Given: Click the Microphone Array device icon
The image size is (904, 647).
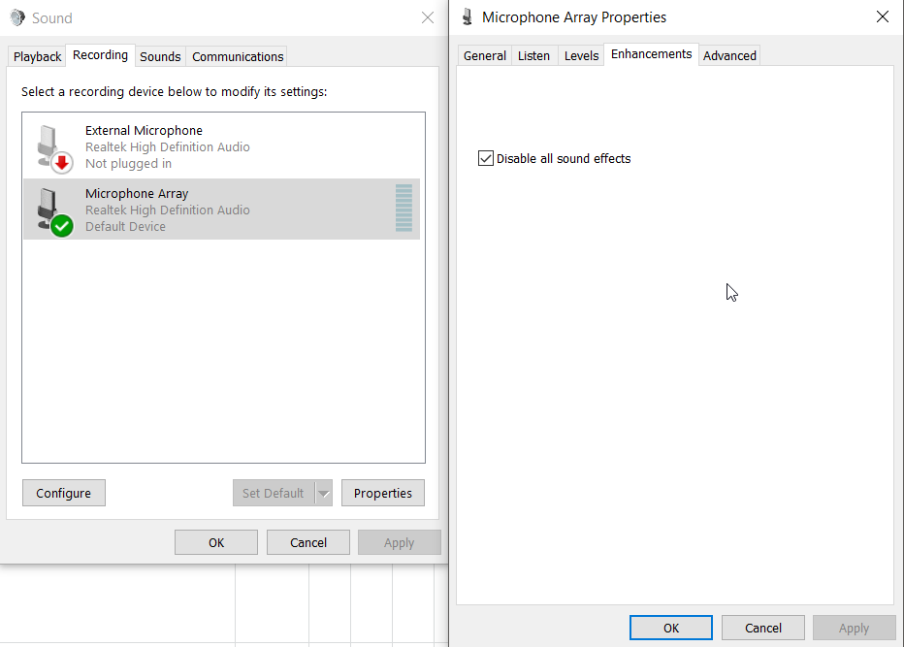Looking at the screenshot, I should (x=54, y=211).
